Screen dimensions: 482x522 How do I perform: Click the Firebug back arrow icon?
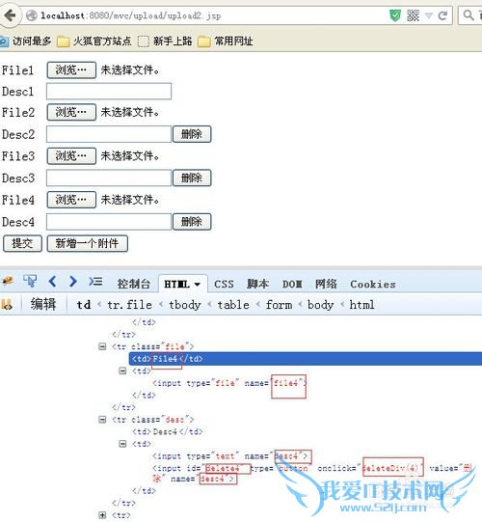52,282
